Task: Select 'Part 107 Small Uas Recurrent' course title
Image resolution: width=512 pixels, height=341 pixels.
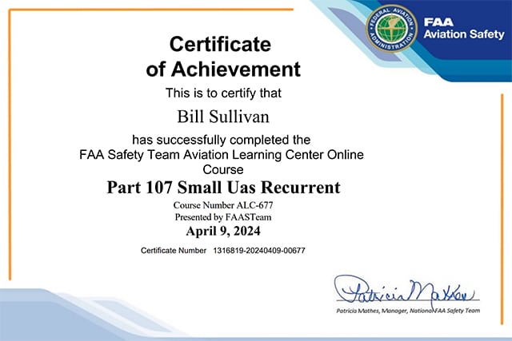Action: (223, 188)
